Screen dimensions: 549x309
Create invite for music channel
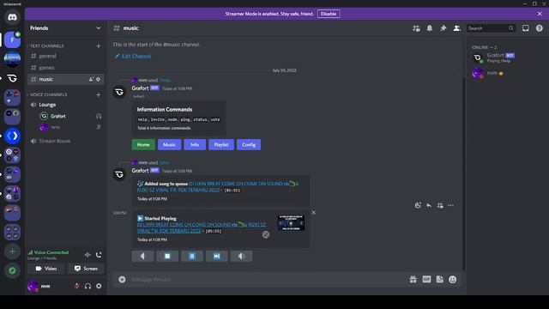pyautogui.click(x=91, y=79)
